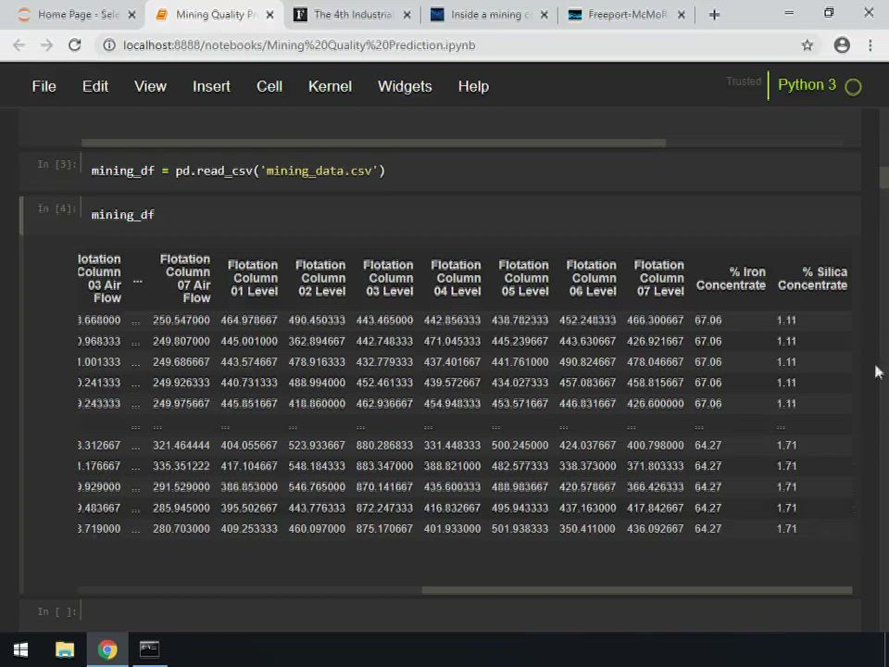
Task: Click the Flotation Column 07 Level header
Action: point(658,278)
